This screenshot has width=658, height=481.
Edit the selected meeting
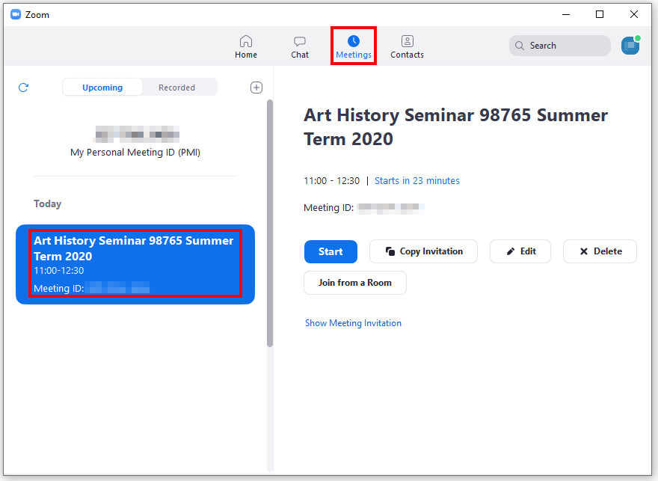(x=520, y=251)
